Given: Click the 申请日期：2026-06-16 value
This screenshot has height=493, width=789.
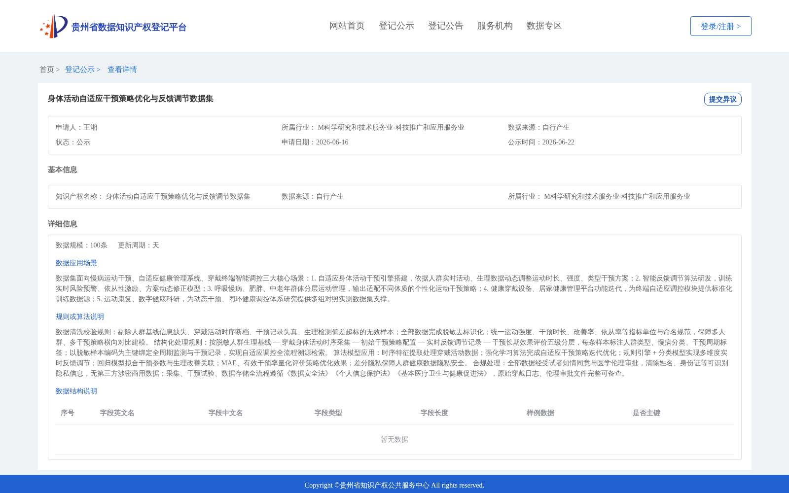Looking at the screenshot, I should coord(315,142).
